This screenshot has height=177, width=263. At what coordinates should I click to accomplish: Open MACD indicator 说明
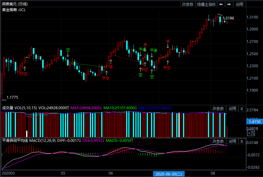point(232,141)
